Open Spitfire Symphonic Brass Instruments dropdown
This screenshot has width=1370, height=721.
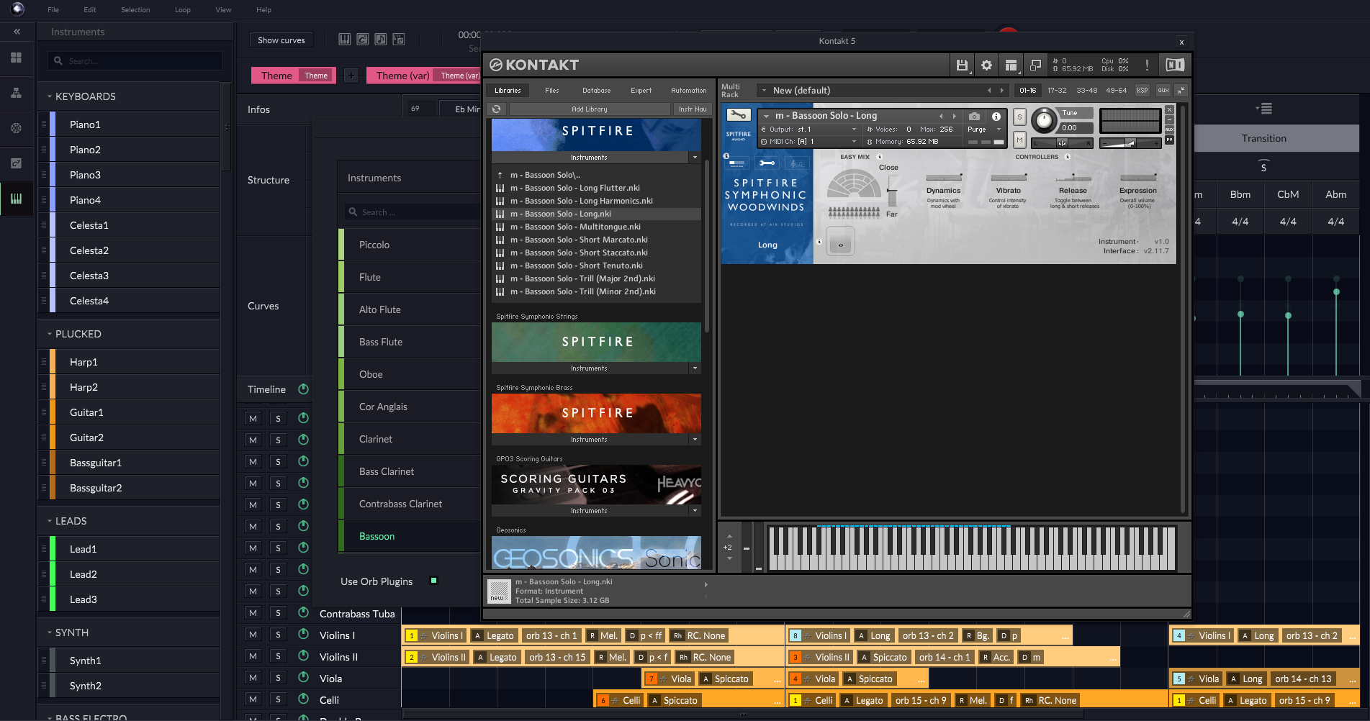pos(694,439)
